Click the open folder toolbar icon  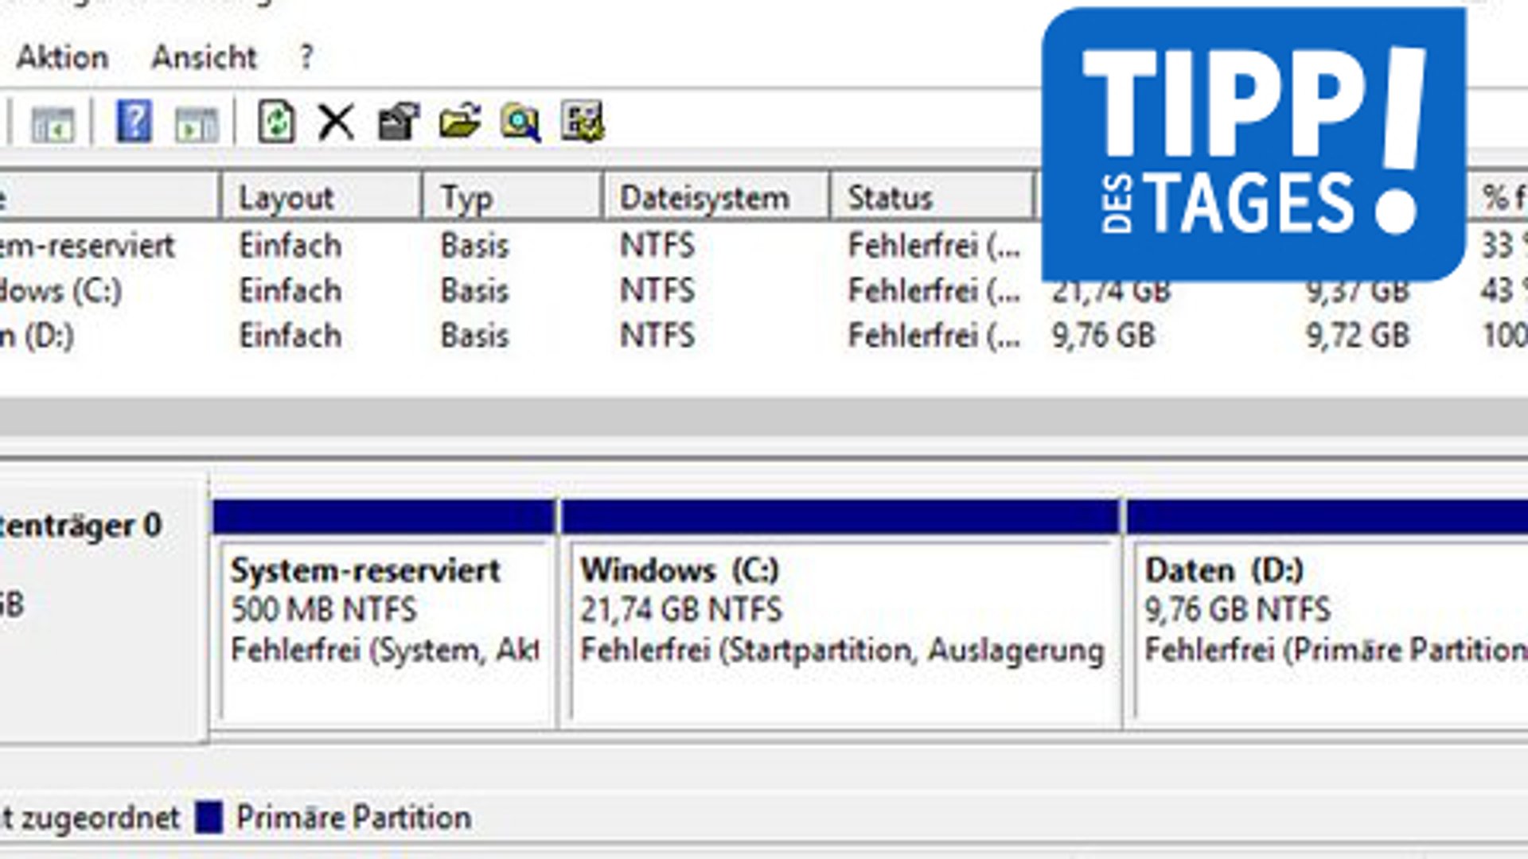(x=459, y=122)
